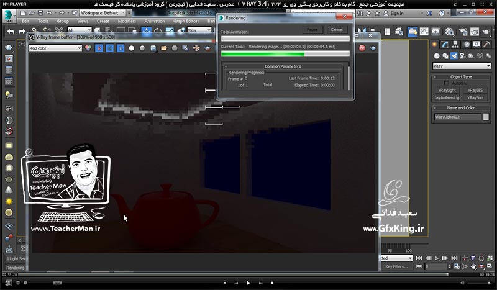The image size is (497, 290).
Task: Click the render teapot icon in frame buffer
Action: pyautogui.click(x=373, y=48)
